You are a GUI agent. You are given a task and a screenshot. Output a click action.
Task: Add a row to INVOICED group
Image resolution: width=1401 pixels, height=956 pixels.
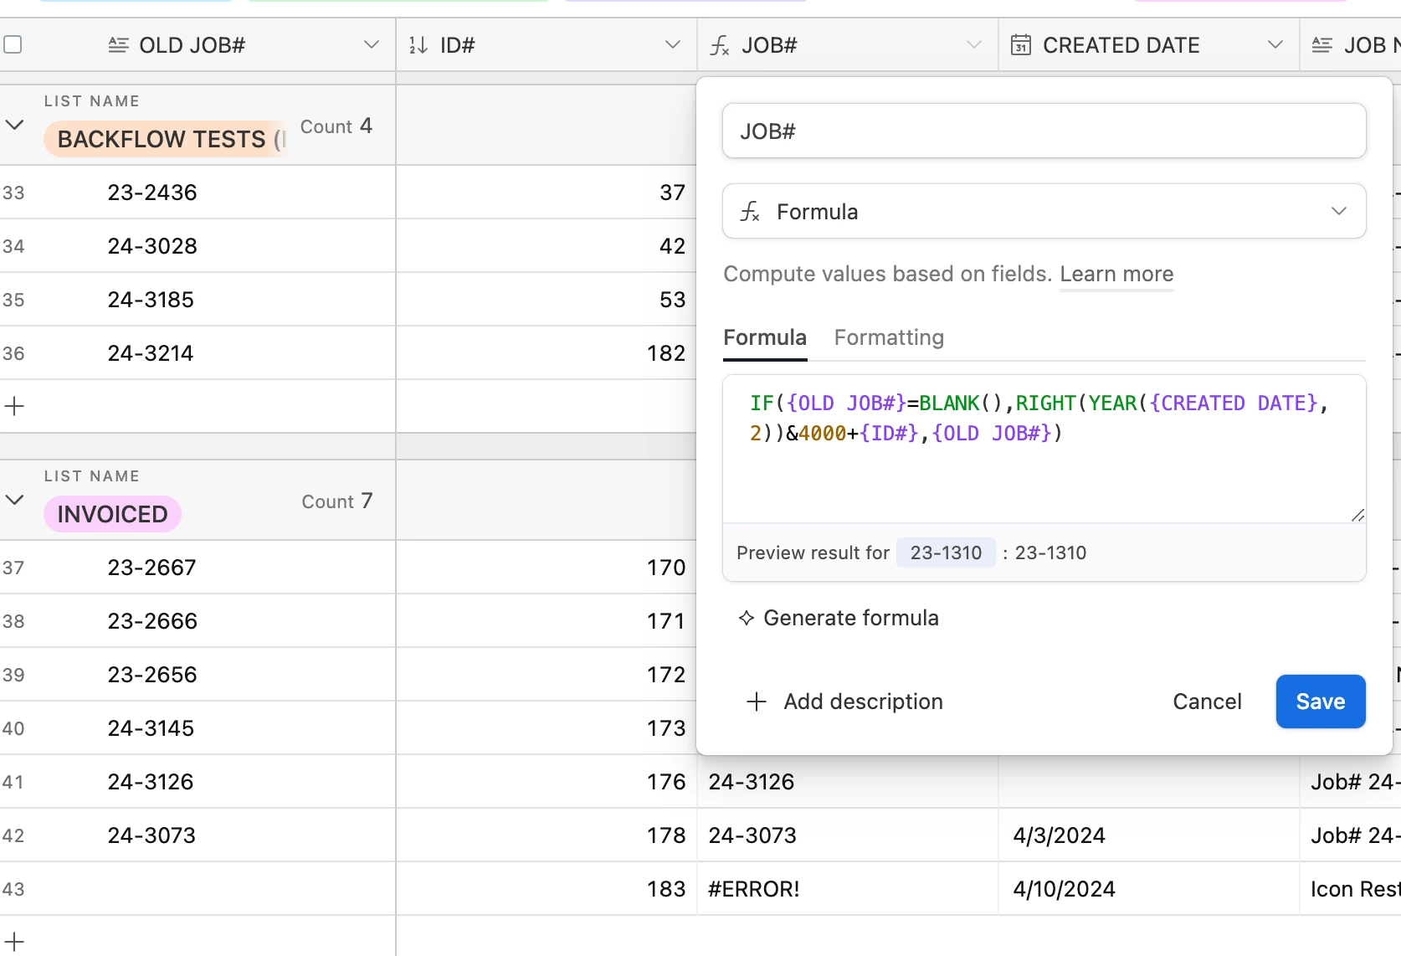(14, 942)
